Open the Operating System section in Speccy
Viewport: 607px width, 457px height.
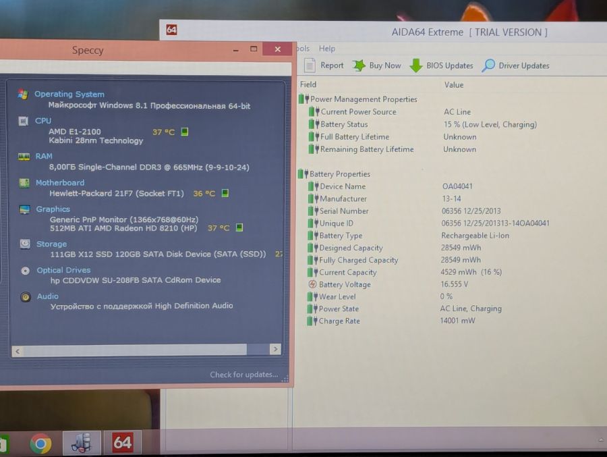coord(69,95)
